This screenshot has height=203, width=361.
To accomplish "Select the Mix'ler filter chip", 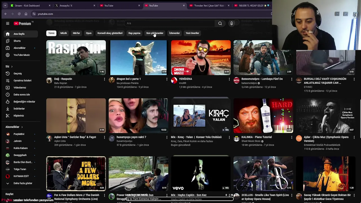I will tap(76, 33).
